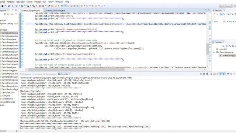The image size is (236, 133).
Task: Click the Clear Console icon
Action: point(211,74)
